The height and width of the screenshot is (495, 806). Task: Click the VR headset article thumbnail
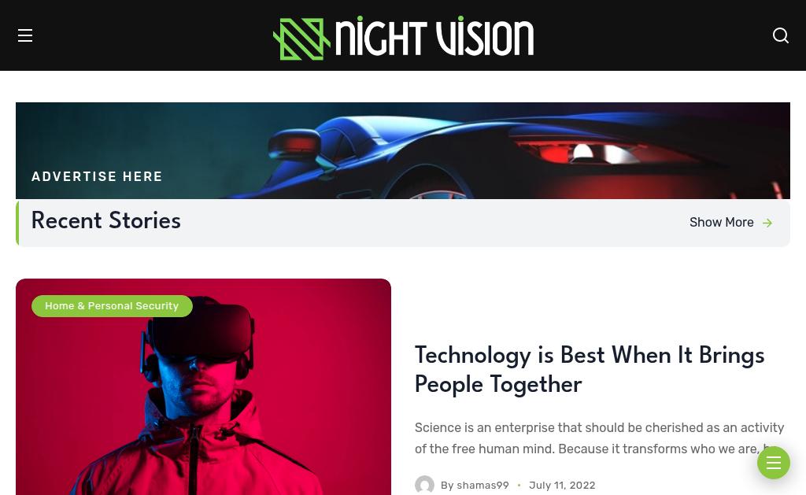tap(204, 387)
